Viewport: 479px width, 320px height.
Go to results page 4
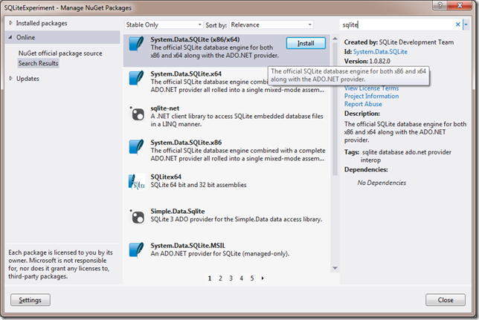click(241, 278)
